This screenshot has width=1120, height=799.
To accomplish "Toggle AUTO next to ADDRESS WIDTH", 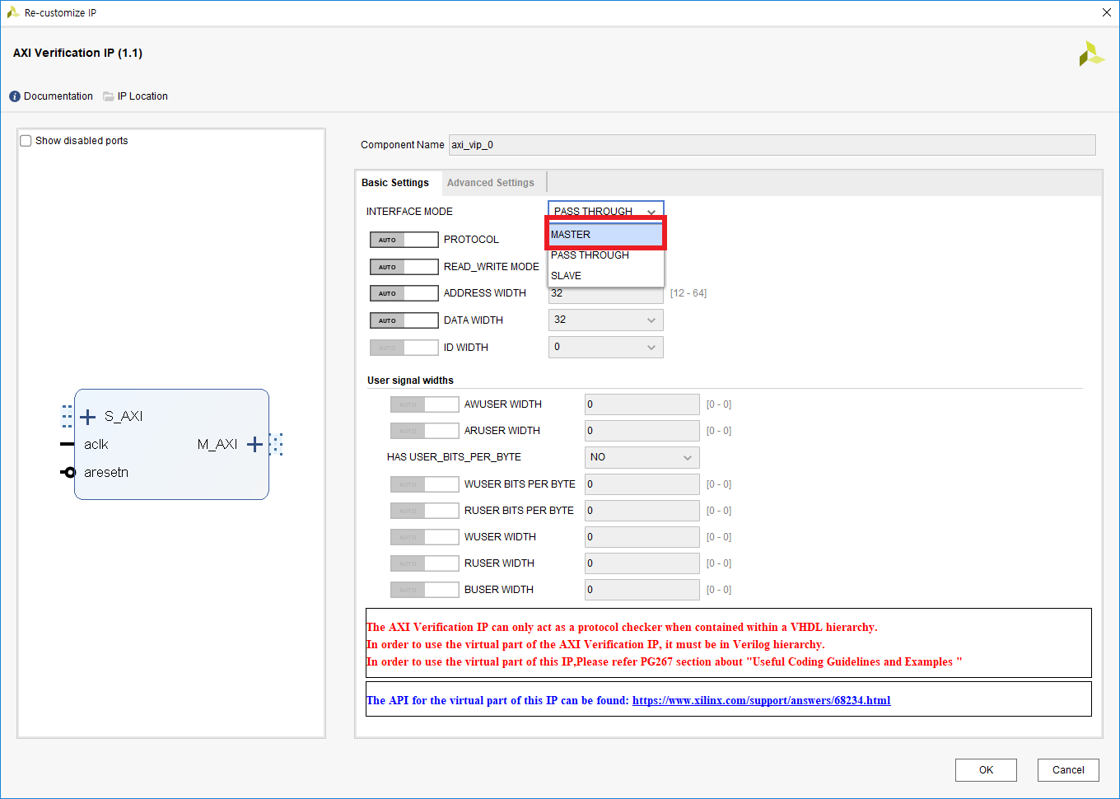I will pos(404,292).
